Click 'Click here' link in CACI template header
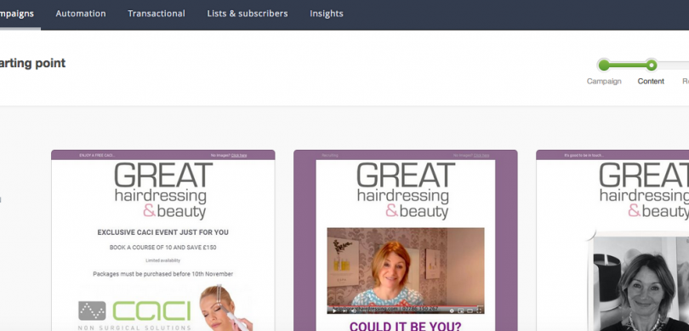The height and width of the screenshot is (331, 689). tap(239, 155)
